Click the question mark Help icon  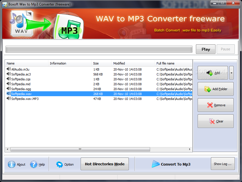click(34, 164)
